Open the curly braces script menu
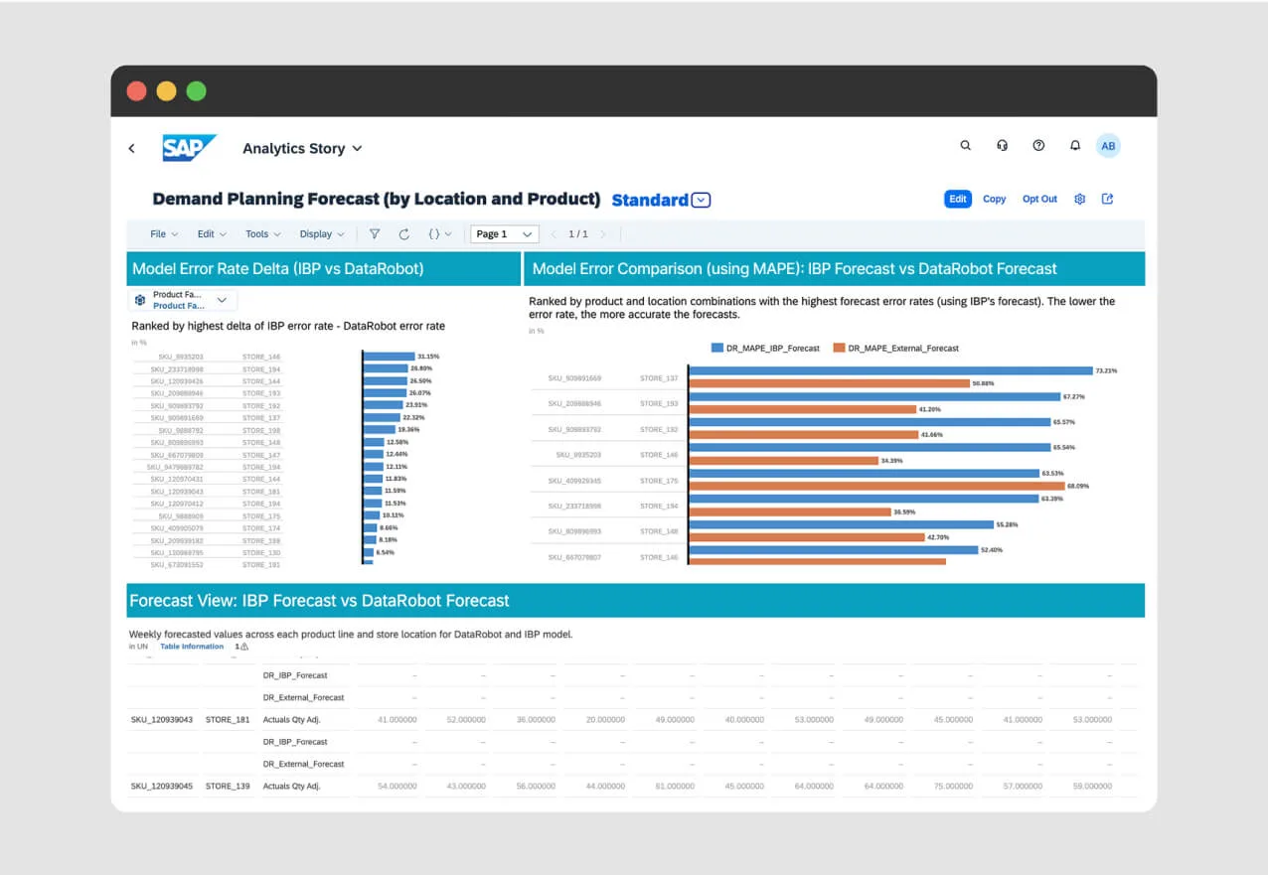This screenshot has width=1268, height=875. coord(439,234)
